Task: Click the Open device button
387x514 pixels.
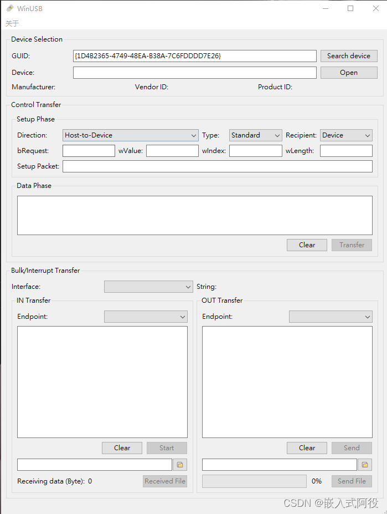Action: pyautogui.click(x=349, y=73)
